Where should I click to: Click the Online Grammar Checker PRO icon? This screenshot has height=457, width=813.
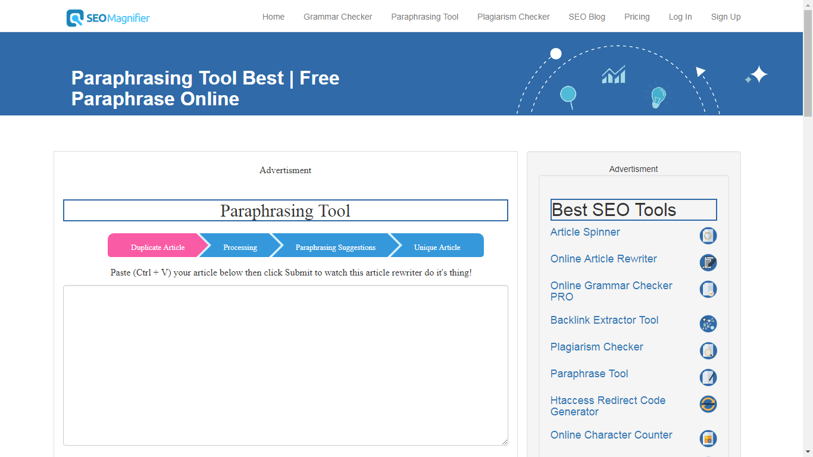click(x=708, y=289)
